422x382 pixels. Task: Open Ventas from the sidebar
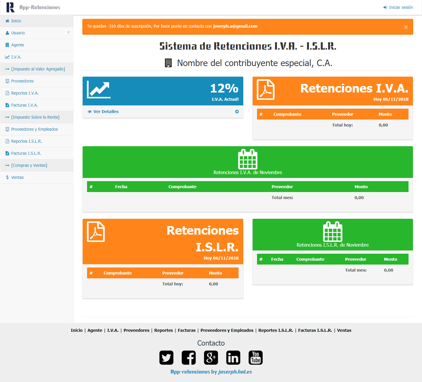17,177
